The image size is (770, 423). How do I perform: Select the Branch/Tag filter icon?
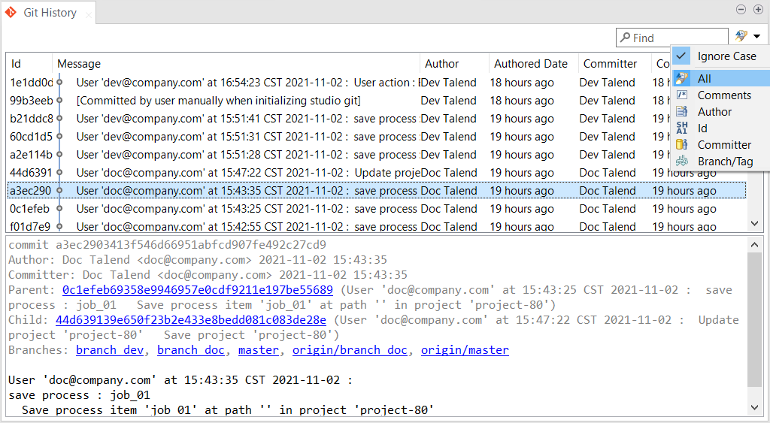pyautogui.click(x=682, y=161)
